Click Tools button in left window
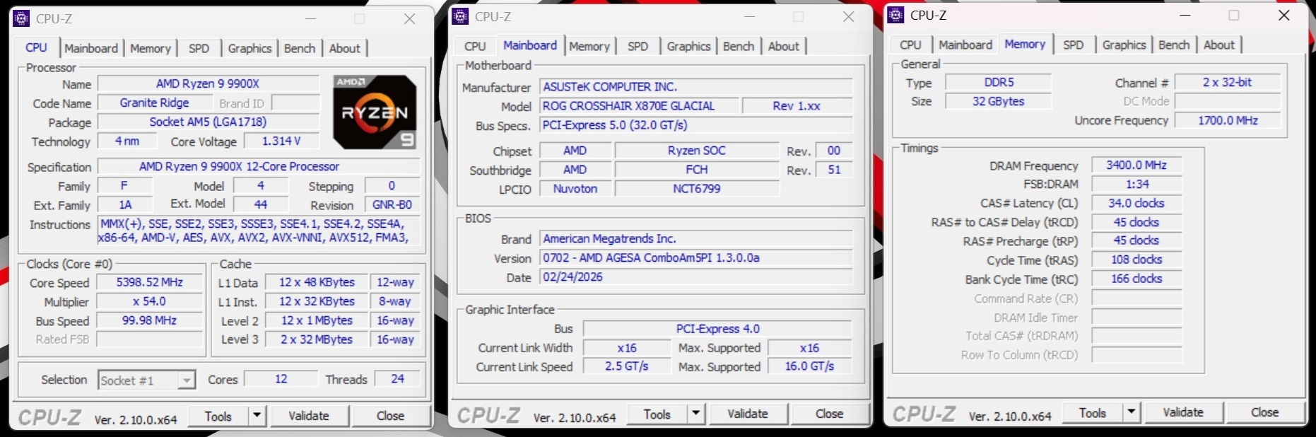This screenshot has width=1316, height=437. click(x=218, y=416)
